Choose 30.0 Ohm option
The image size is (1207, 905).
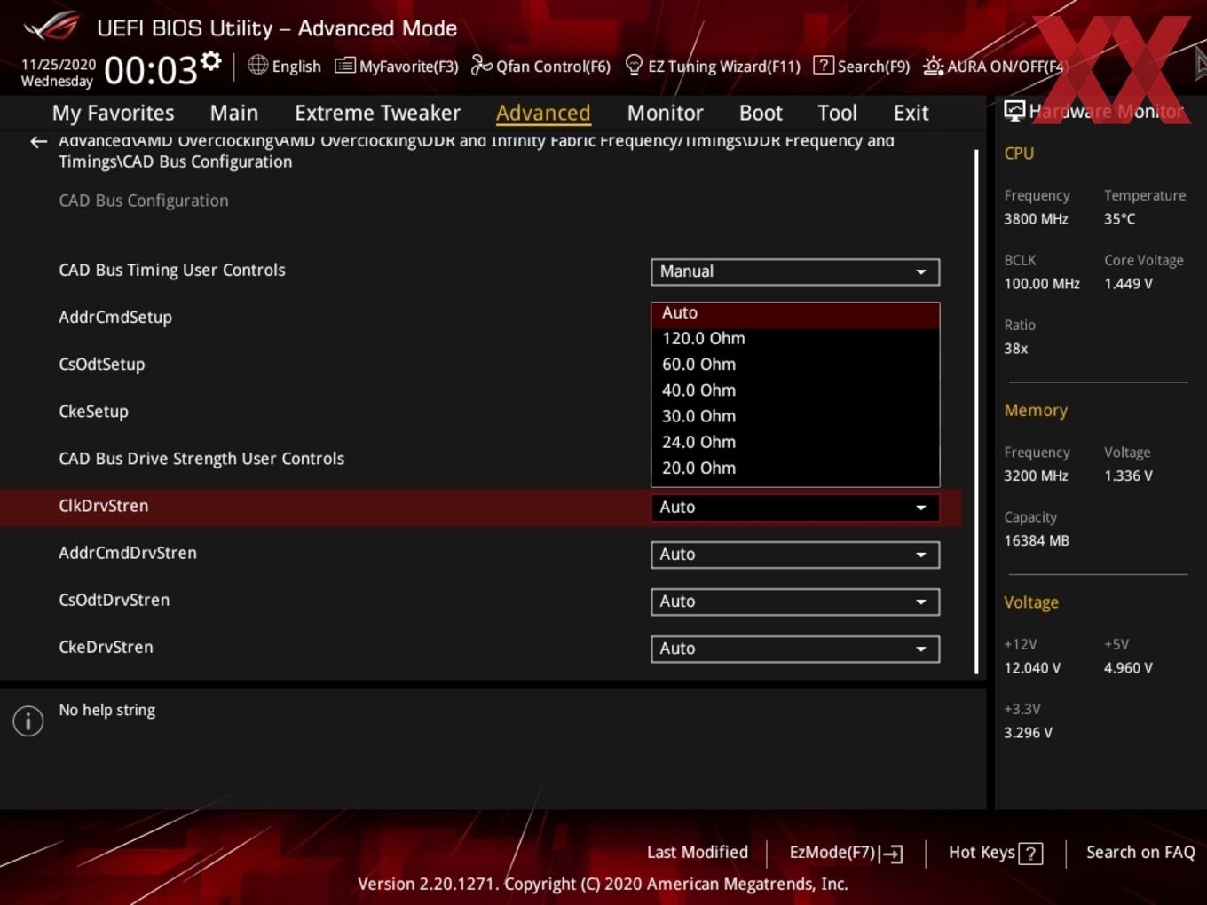[795, 416]
